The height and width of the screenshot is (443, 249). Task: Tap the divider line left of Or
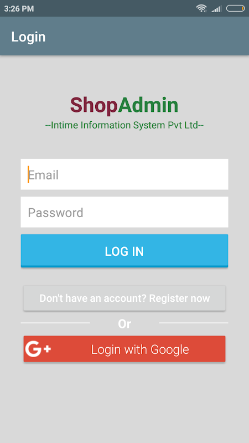(x=55, y=323)
